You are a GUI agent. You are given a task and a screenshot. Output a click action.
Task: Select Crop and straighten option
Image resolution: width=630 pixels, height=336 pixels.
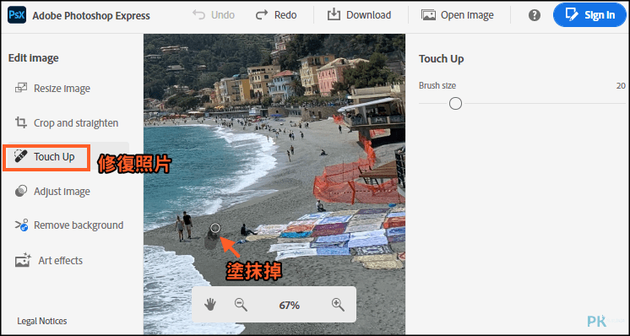click(67, 123)
